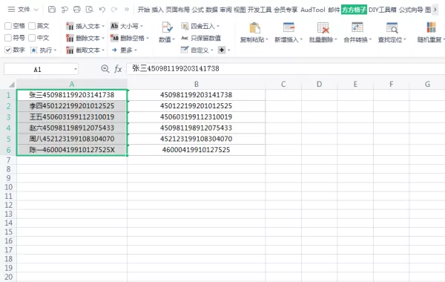Enable the 英文 checkbox
Screen dimensions: 445x282
pos(32,26)
